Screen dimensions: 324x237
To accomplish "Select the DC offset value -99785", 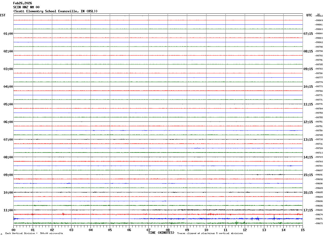I will [x=319, y=64].
